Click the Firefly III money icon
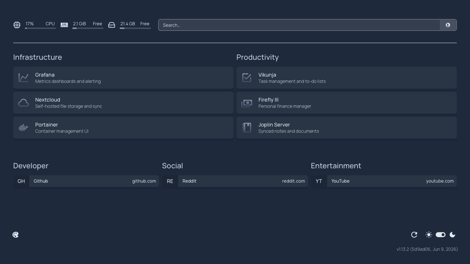Image resolution: width=470 pixels, height=264 pixels. [x=247, y=103]
